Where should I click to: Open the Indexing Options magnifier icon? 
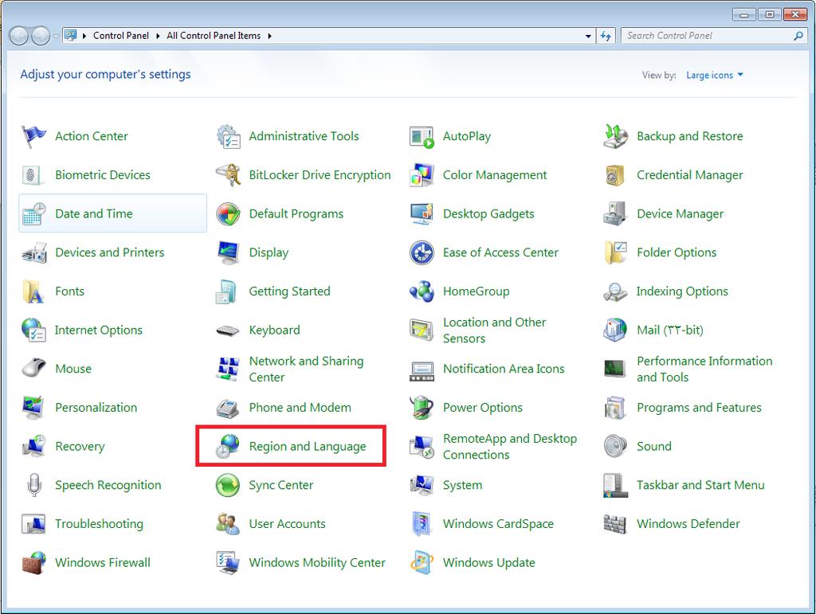616,291
